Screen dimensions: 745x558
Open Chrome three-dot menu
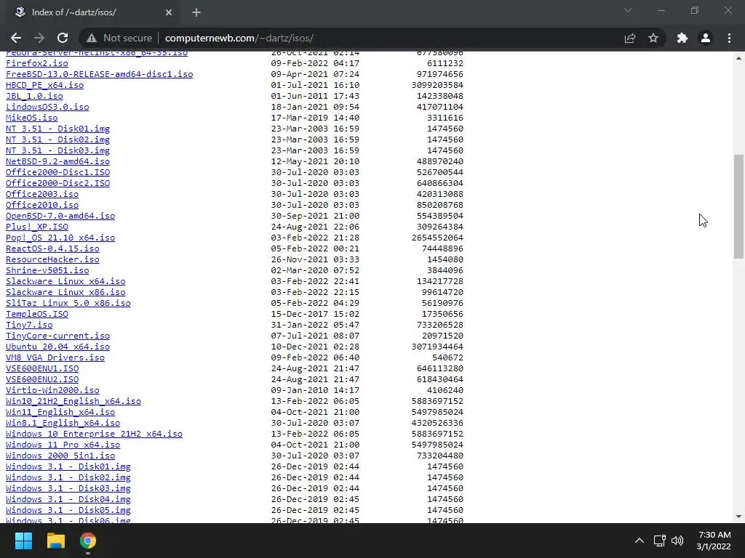729,38
